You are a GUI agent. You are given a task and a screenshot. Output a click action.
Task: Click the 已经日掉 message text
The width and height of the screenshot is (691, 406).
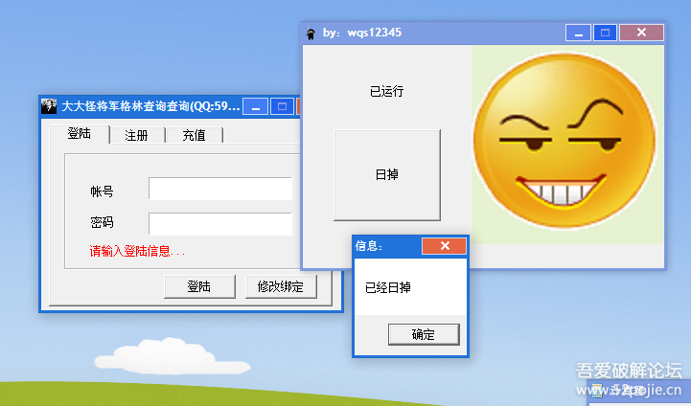pyautogui.click(x=388, y=287)
